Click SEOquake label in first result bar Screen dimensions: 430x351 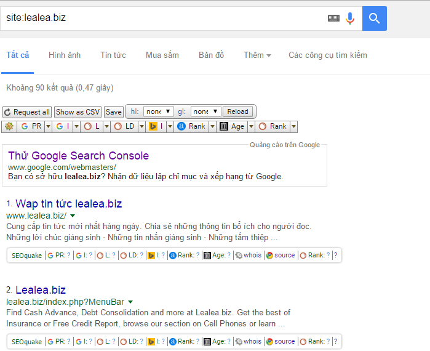pyautogui.click(x=26, y=256)
